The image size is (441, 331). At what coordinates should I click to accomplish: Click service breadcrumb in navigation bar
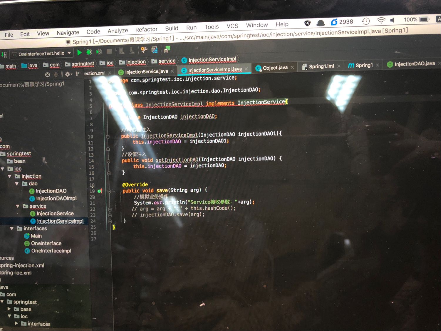click(164, 61)
